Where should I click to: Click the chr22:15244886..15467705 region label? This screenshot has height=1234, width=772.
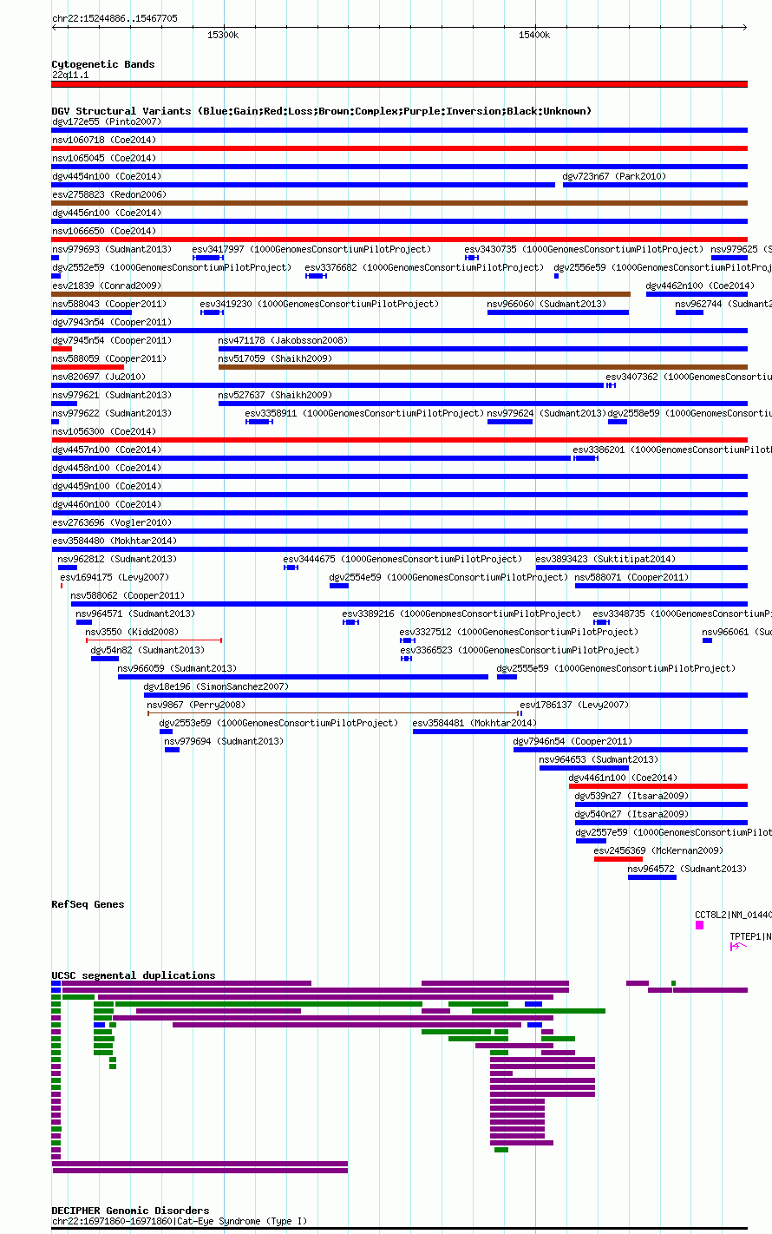114,18
